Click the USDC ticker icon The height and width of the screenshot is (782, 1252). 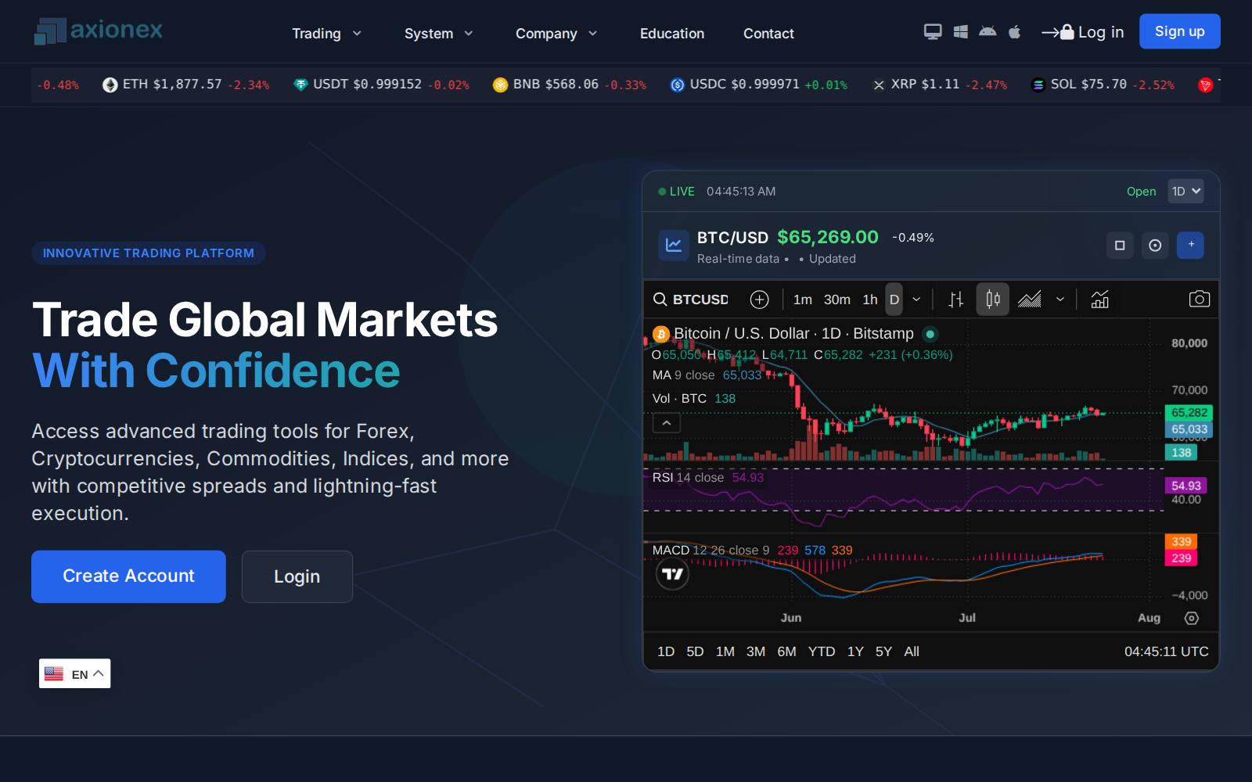678,84
